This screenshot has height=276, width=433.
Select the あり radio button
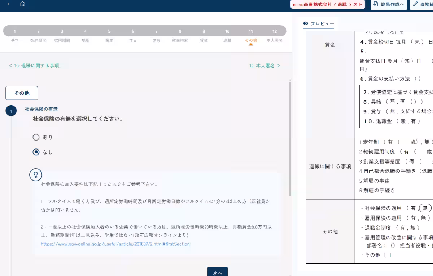coord(36,137)
